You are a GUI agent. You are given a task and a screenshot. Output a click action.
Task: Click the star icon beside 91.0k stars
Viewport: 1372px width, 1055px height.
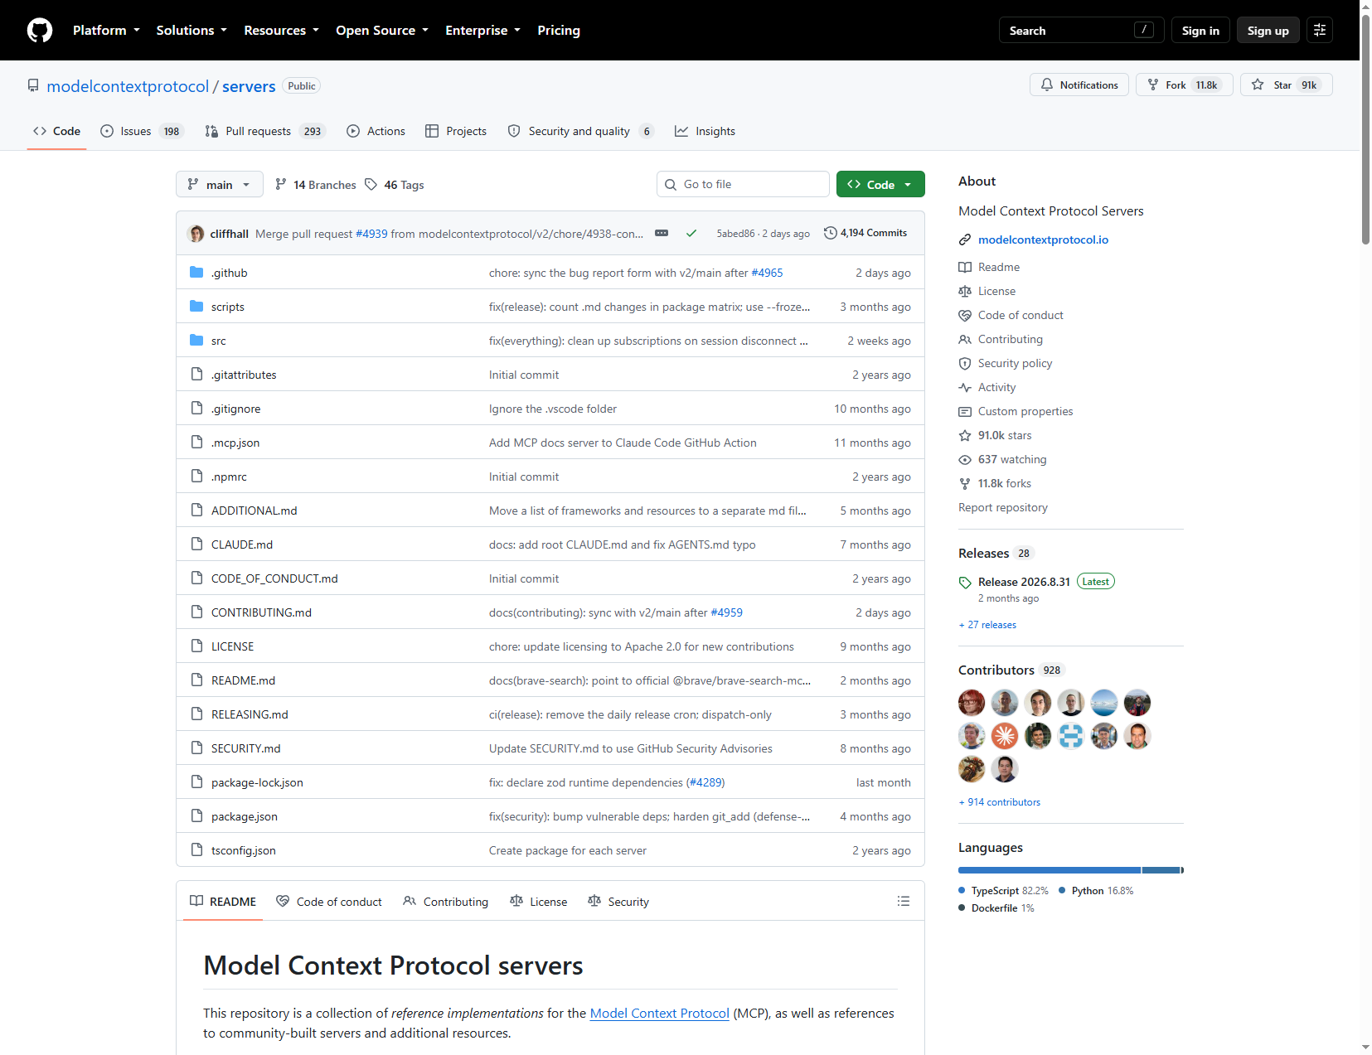pos(965,435)
